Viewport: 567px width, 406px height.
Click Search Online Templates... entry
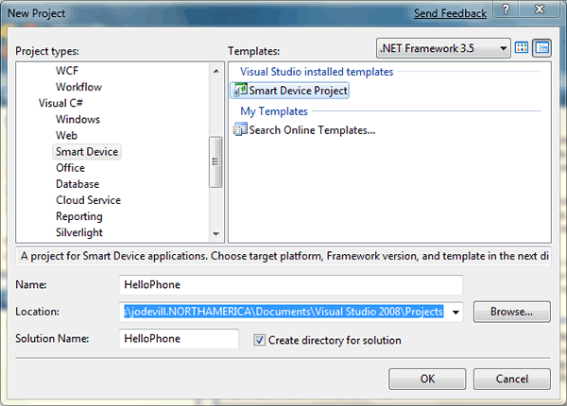312,130
